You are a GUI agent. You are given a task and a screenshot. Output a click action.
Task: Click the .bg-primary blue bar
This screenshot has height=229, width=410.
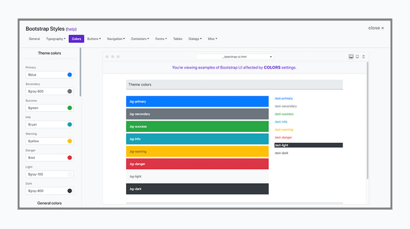(x=197, y=101)
